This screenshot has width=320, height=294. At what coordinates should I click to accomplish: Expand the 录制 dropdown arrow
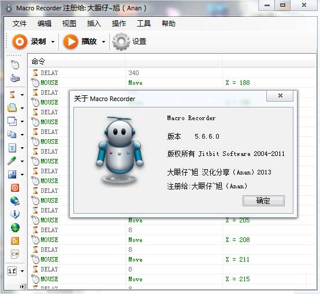tap(53, 42)
